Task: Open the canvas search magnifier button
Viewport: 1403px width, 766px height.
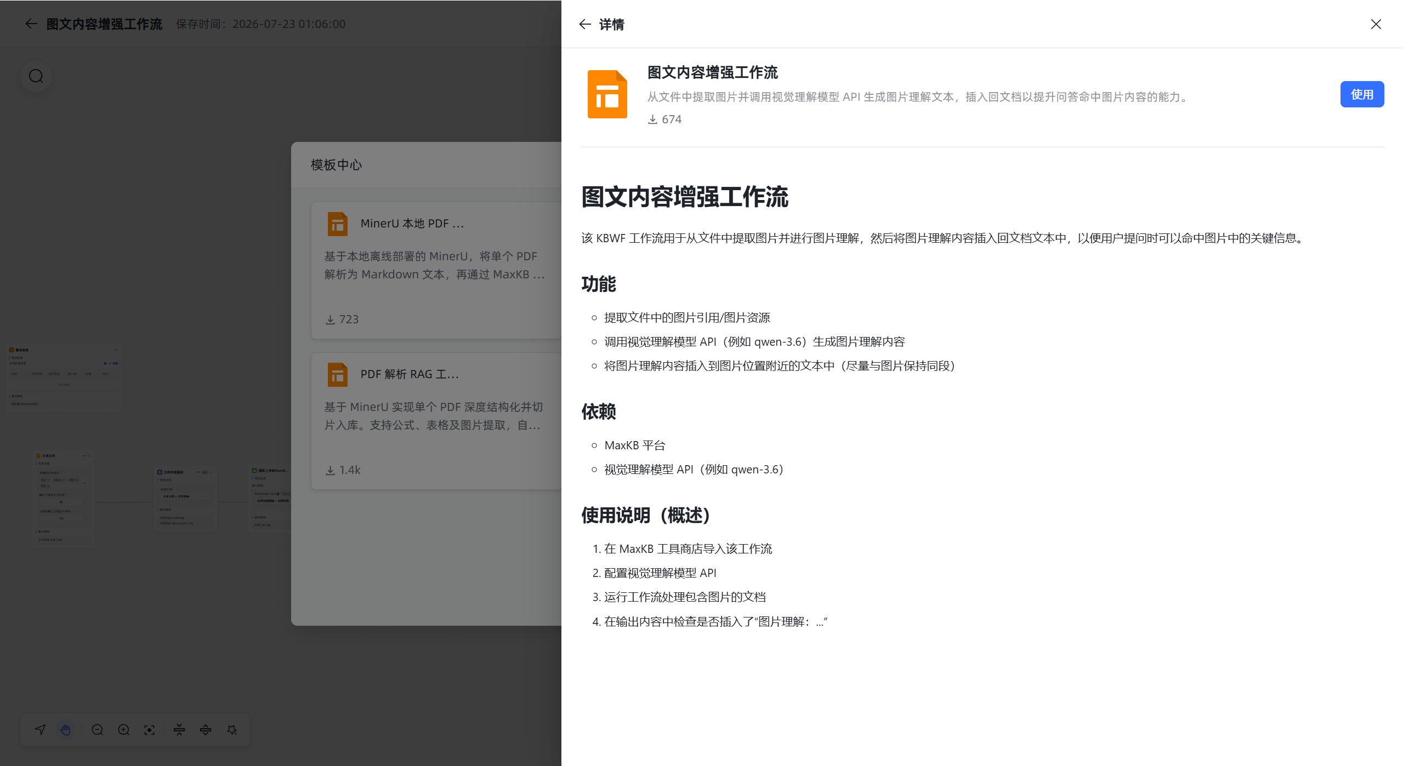Action: 36,76
